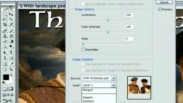Click the Fade value field
This screenshot has height=103, width=183.
129,39
